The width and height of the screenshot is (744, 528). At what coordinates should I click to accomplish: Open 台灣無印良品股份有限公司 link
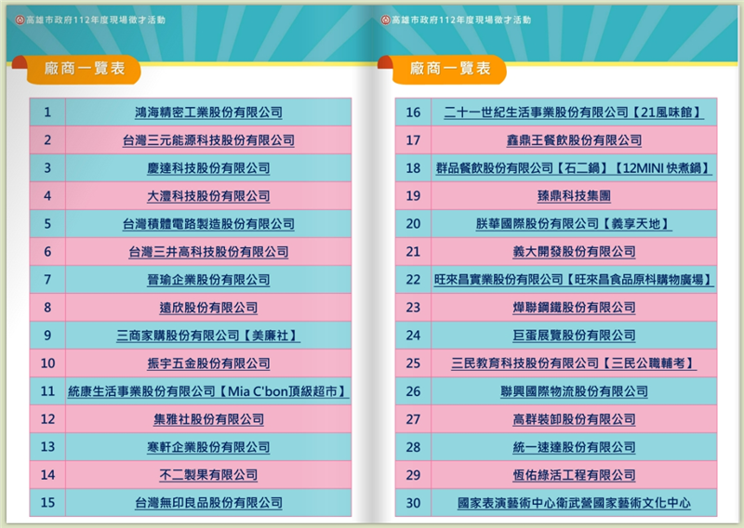pyautogui.click(x=208, y=503)
